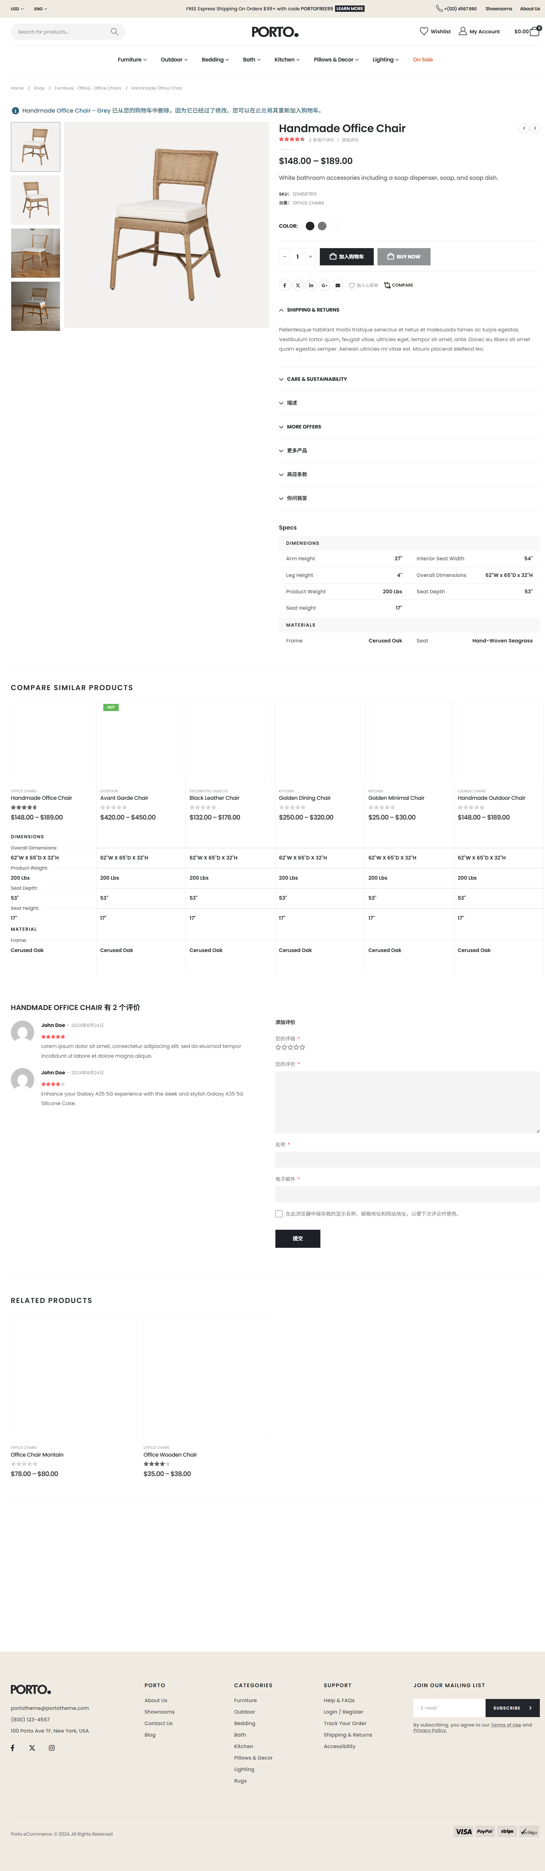Open Instagram icon in footer
This screenshot has width=545, height=1871.
[x=52, y=1748]
